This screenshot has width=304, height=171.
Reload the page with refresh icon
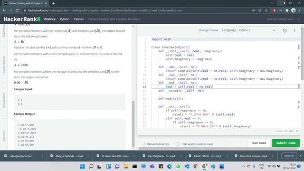point(17,10)
